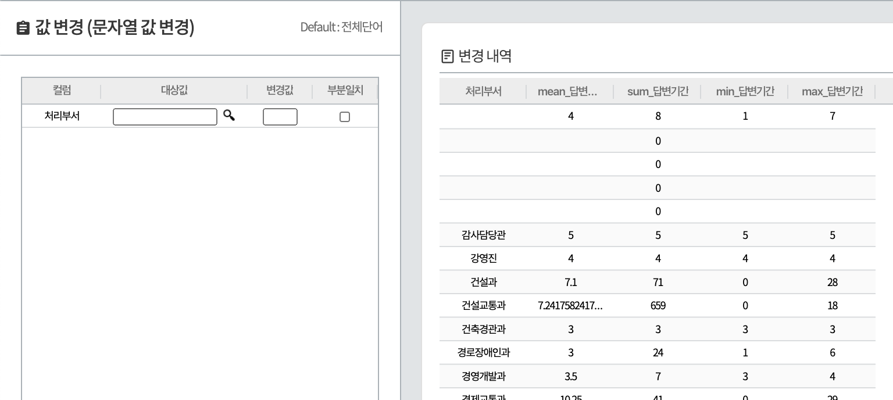893x400 pixels.
Task: Click the 3.5 mean value for 경영개발과
Action: coord(571,377)
